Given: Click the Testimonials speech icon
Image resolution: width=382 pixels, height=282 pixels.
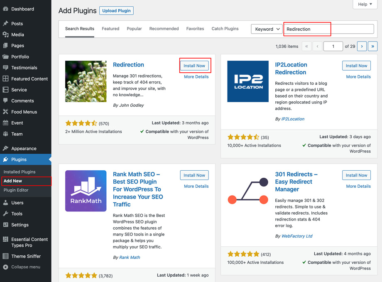Looking at the screenshot, I should (x=5, y=68).
